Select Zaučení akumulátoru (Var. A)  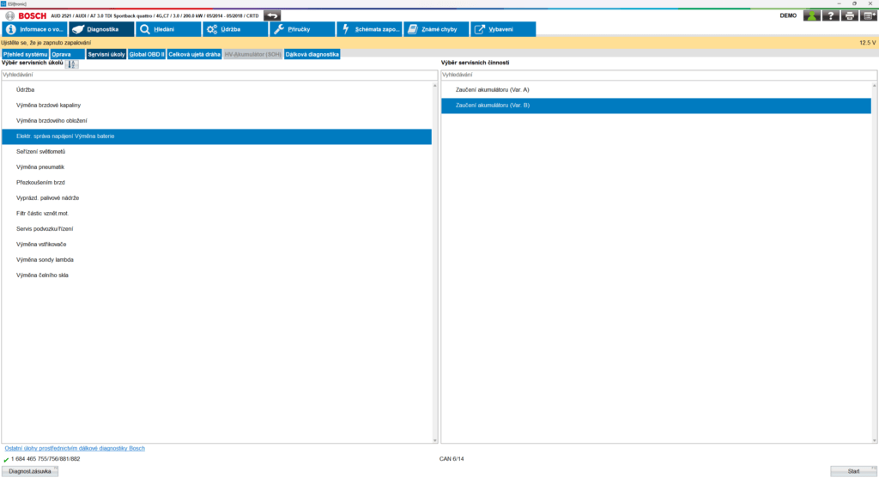pos(492,89)
